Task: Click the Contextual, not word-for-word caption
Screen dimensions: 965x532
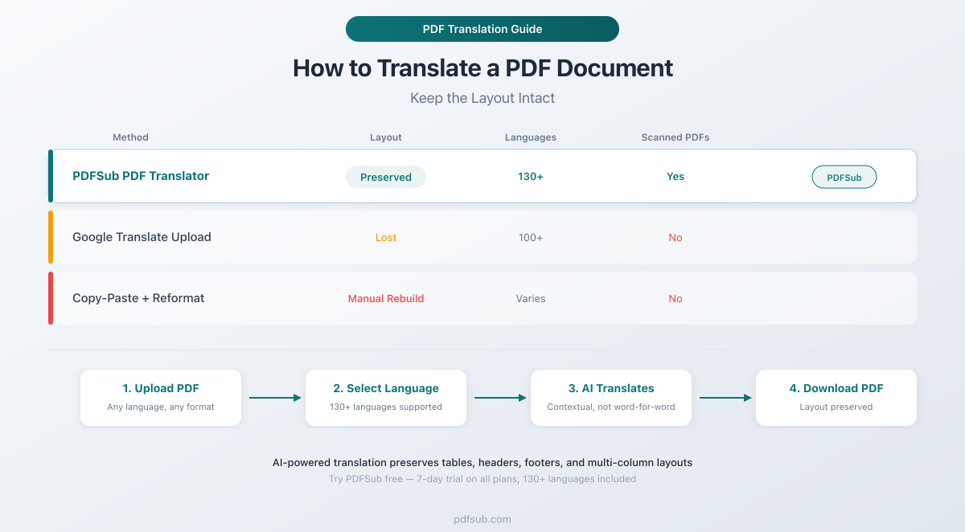Action: coord(611,407)
